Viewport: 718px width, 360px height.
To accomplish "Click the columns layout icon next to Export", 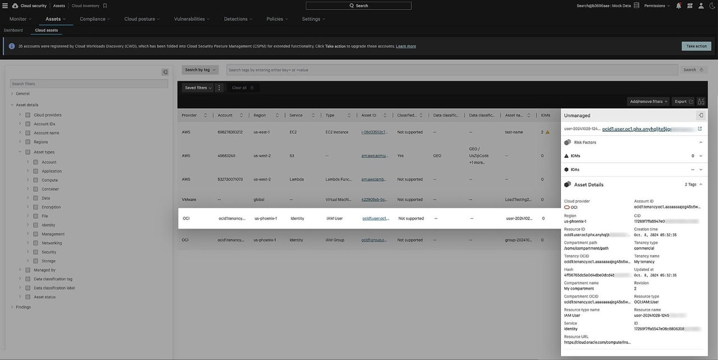I will point(701,101).
